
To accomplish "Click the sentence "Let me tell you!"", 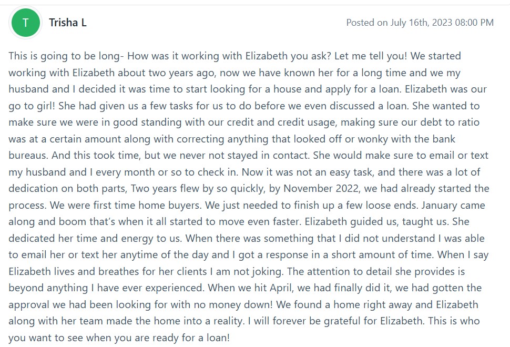I will pyautogui.click(x=384, y=56).
